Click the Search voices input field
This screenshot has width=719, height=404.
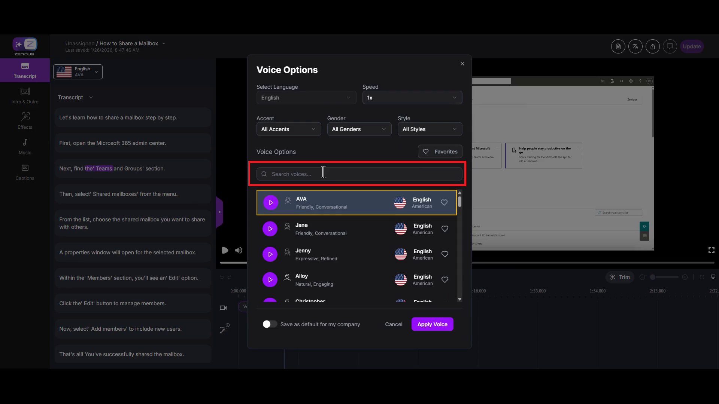coord(359,174)
